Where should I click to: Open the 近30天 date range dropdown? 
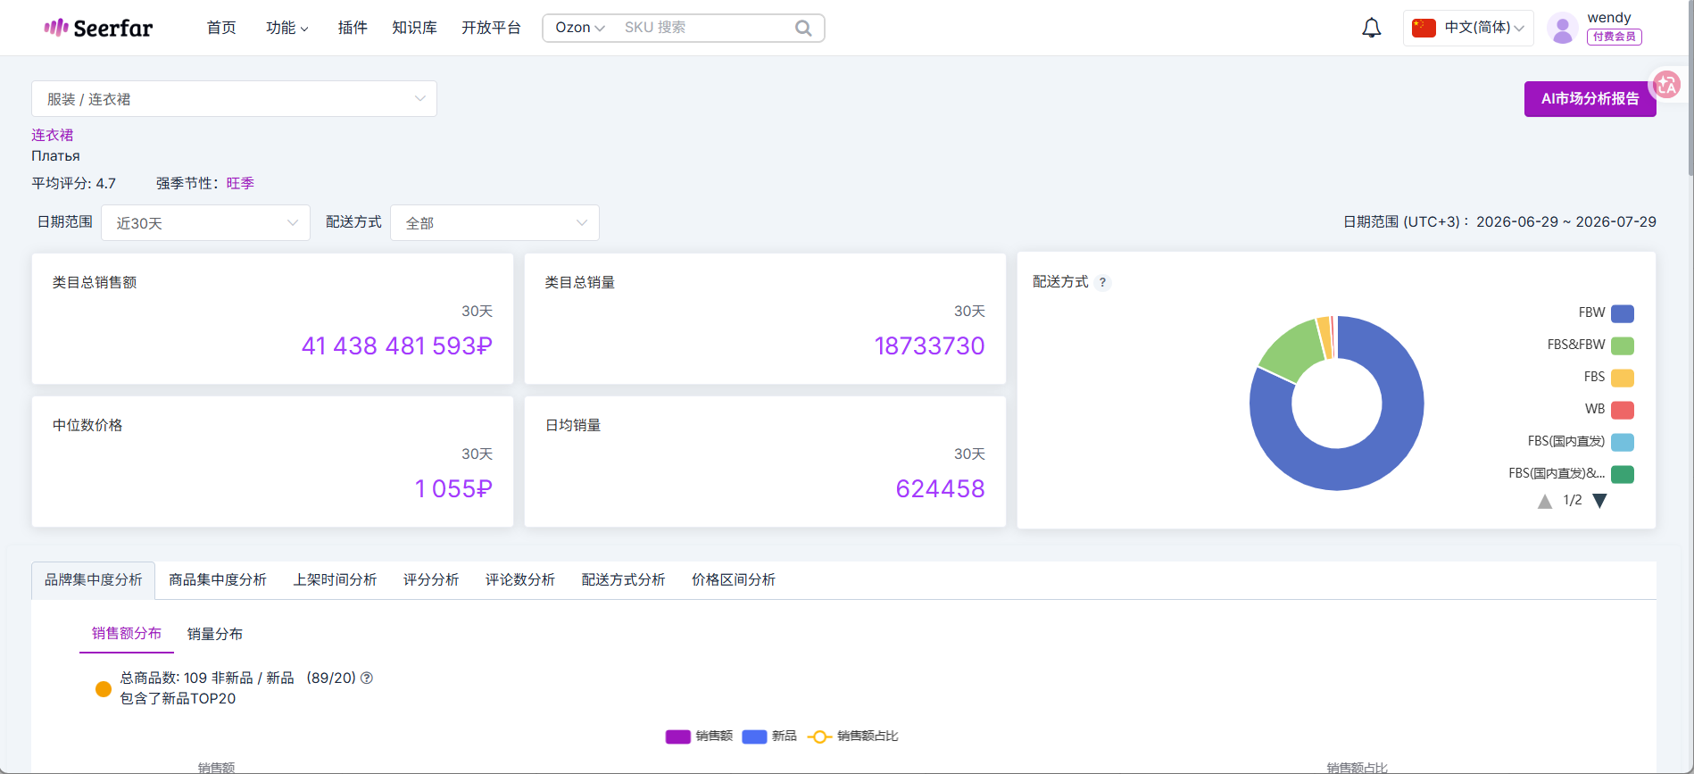tap(205, 223)
